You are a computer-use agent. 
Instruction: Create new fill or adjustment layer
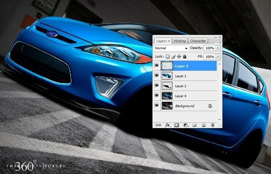tap(186, 125)
